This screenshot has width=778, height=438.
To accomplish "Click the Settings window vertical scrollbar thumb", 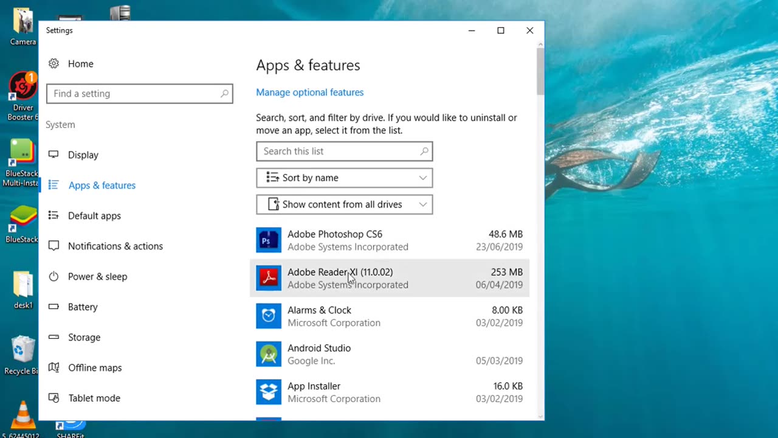I will [x=540, y=72].
